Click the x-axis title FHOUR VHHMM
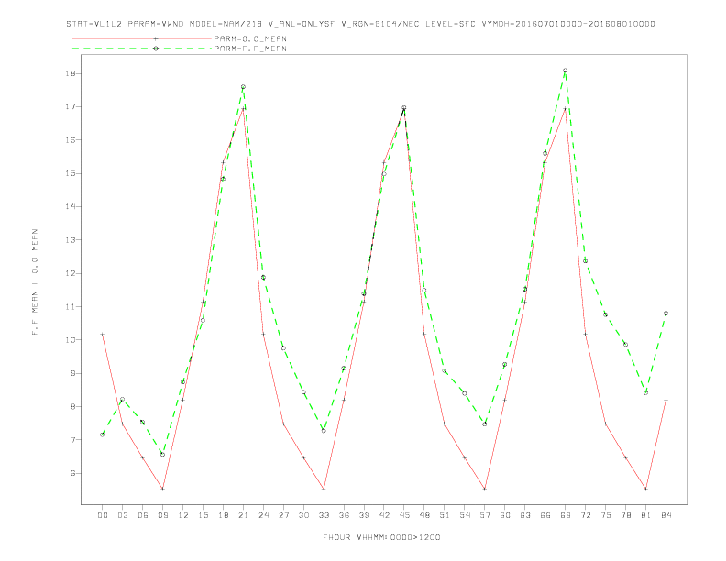The height and width of the screenshot is (561, 726). pos(381,537)
